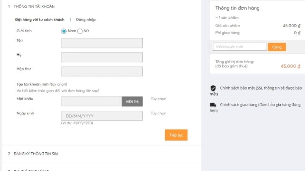Click the Tên input field
305x171 pixels.
[x=102, y=43]
